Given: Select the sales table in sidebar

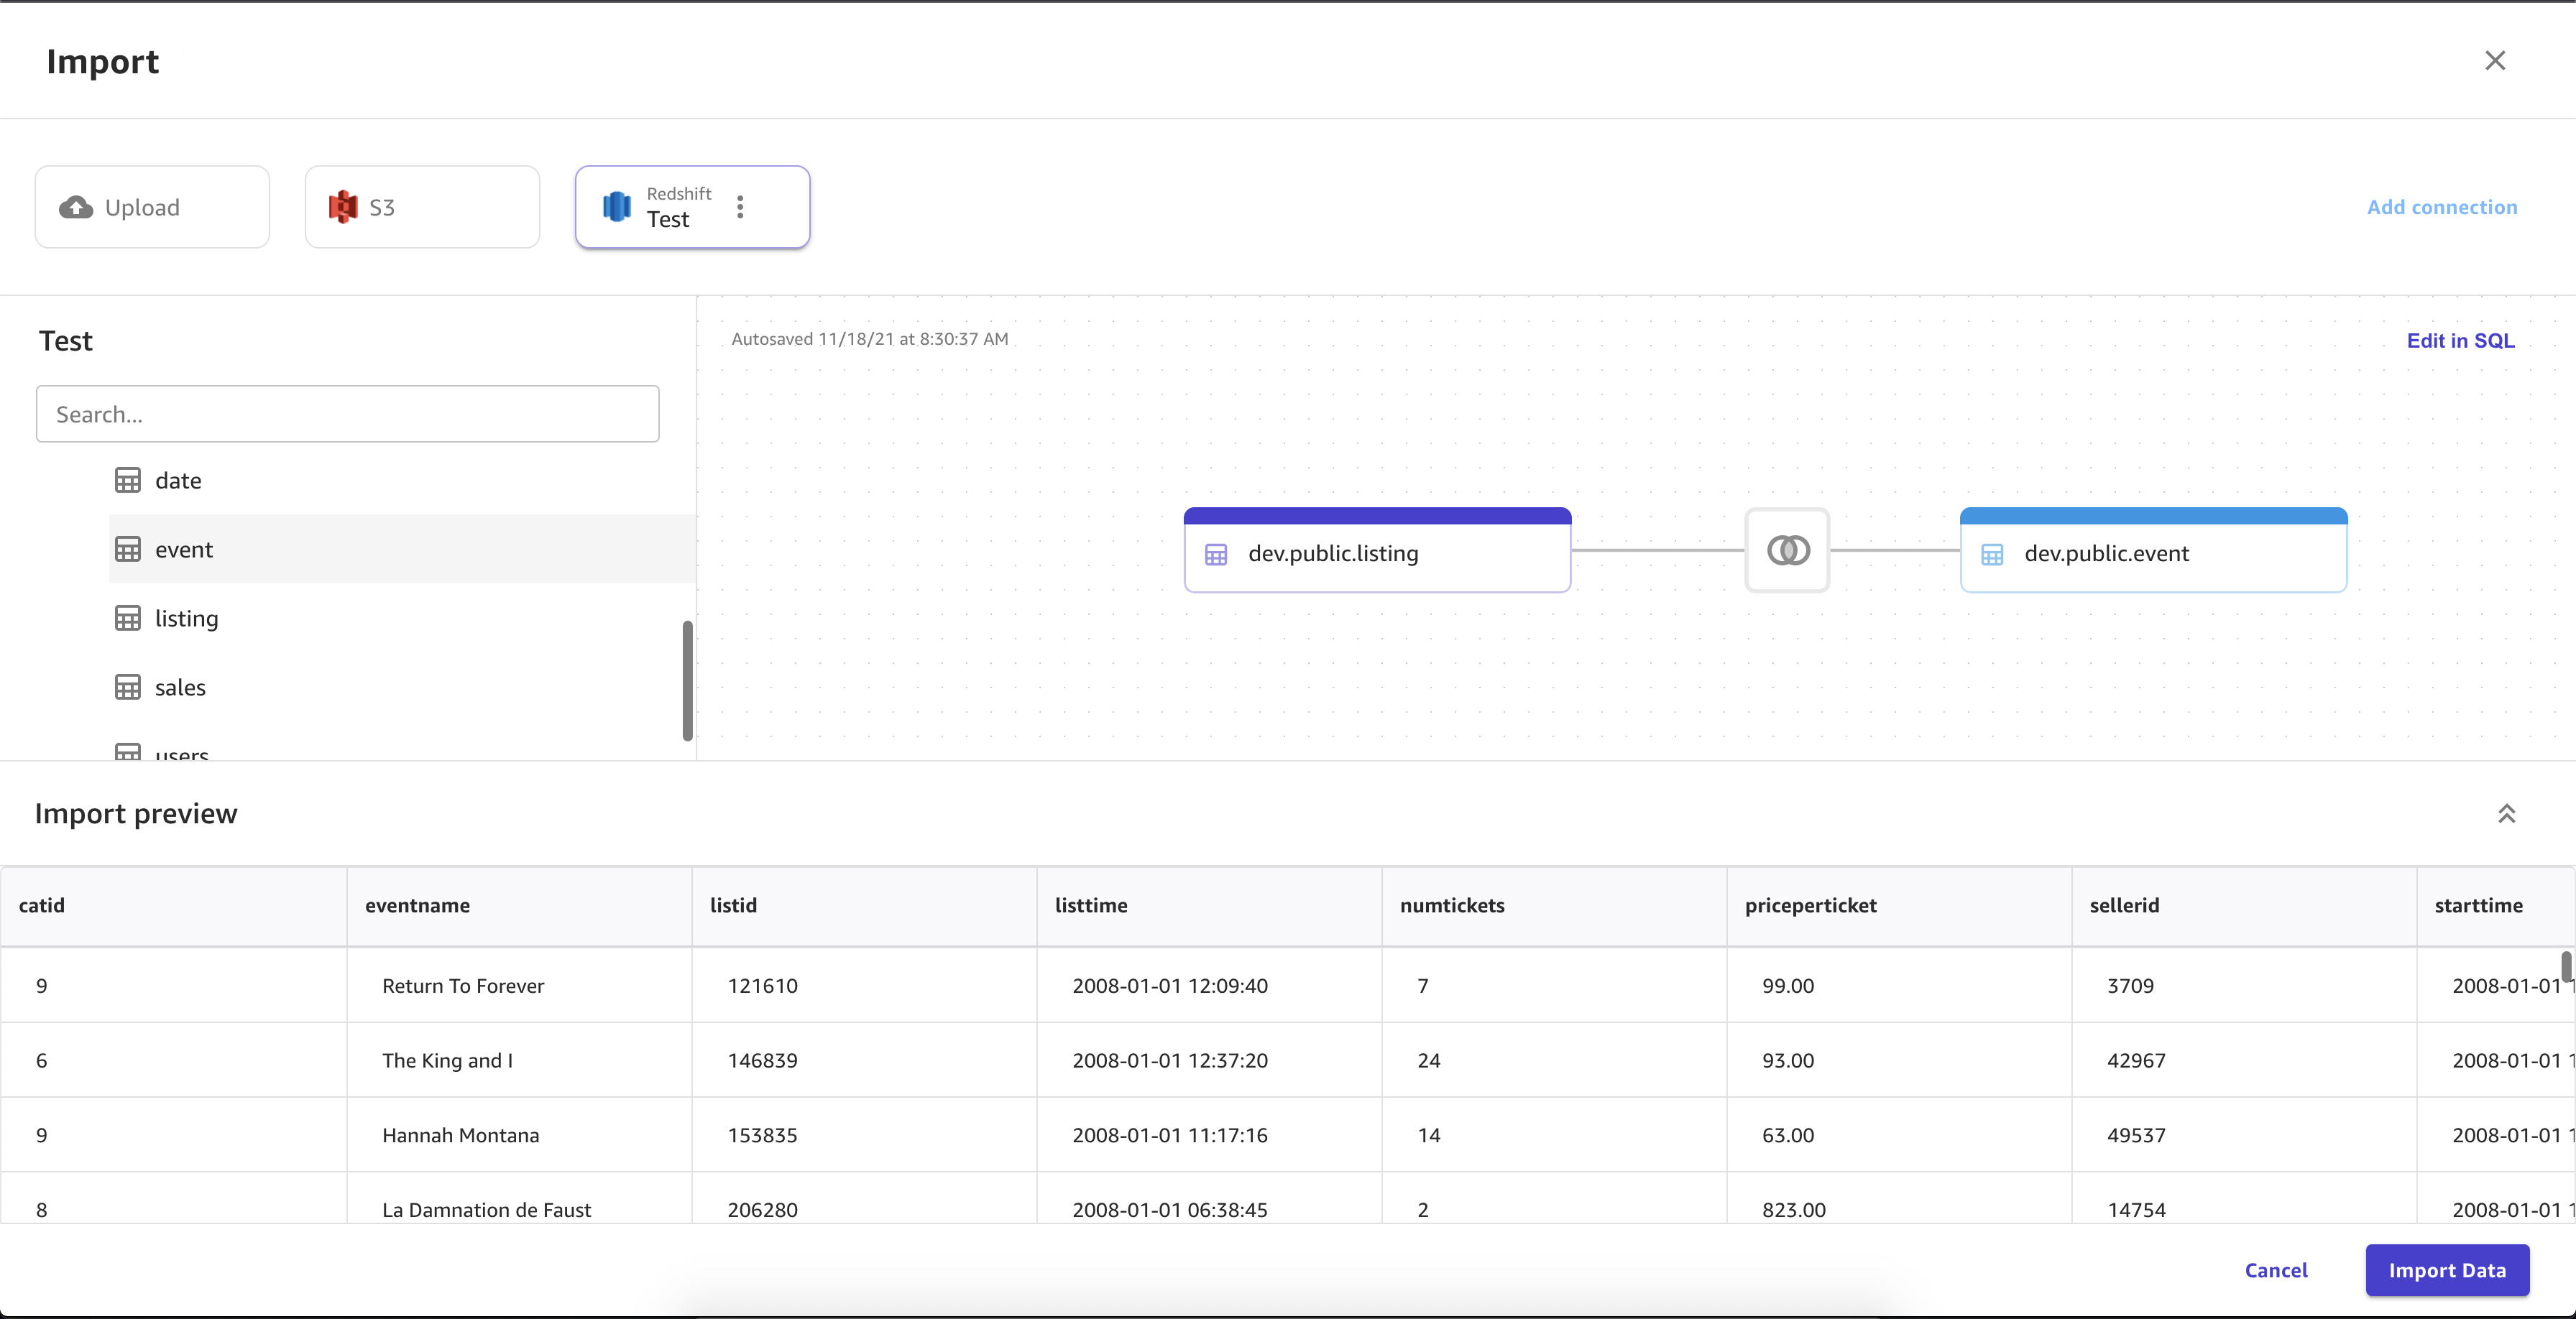Looking at the screenshot, I should tap(180, 686).
